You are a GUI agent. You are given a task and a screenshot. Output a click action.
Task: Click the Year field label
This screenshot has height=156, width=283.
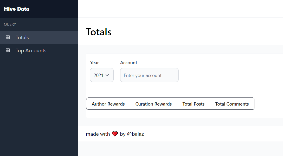(x=94, y=63)
